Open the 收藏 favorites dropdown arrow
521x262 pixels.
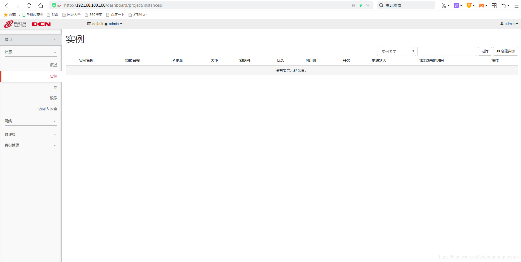point(19,15)
